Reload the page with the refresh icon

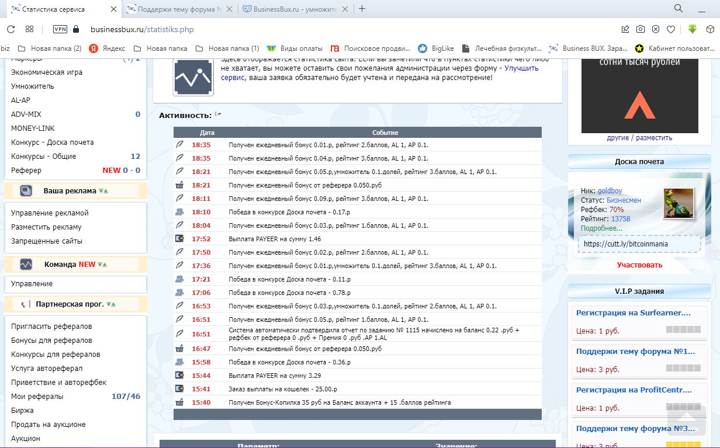pyautogui.click(x=11, y=29)
